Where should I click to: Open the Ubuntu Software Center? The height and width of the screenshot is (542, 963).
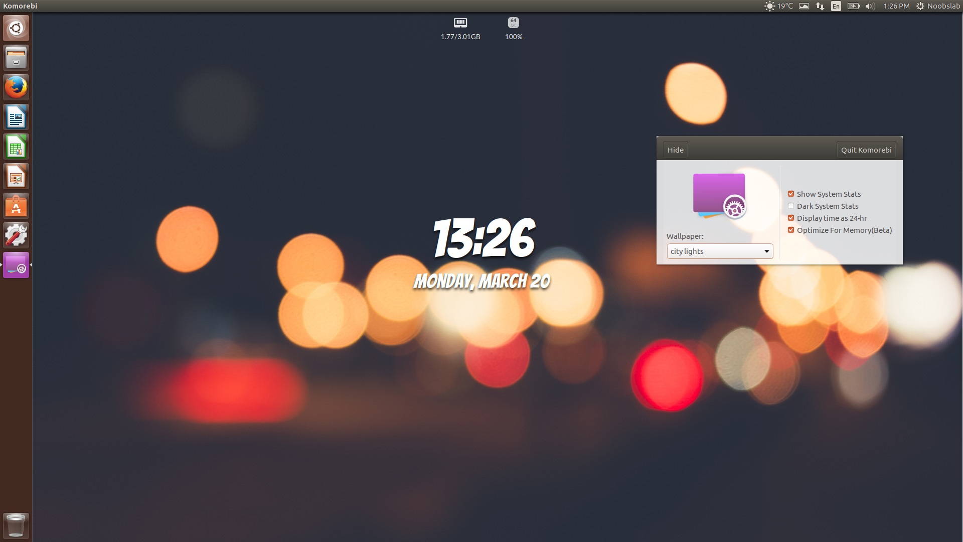coord(16,205)
